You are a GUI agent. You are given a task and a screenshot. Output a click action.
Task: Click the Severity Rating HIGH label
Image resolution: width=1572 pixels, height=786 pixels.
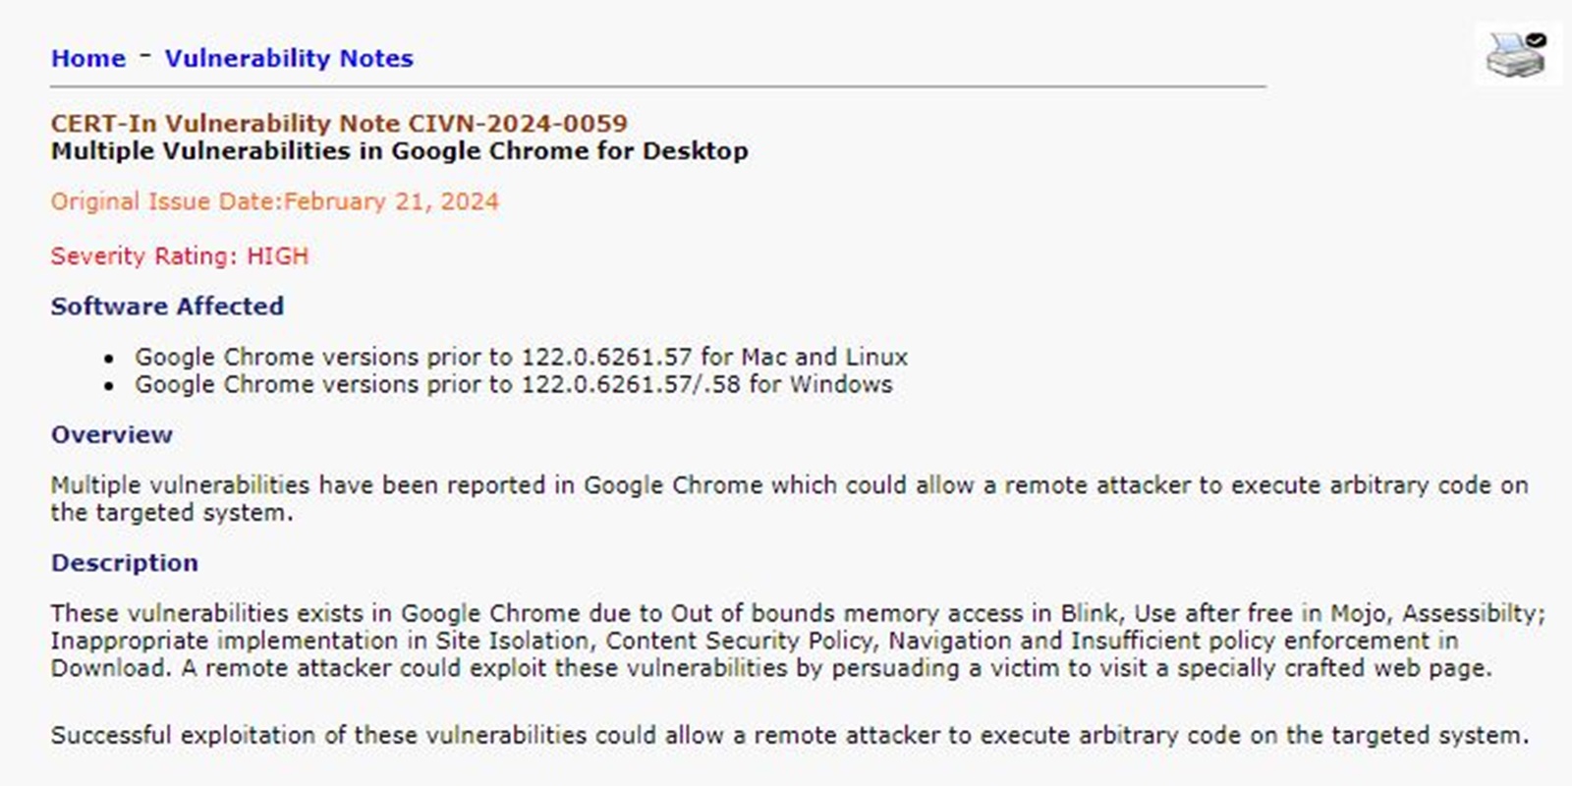[179, 255]
